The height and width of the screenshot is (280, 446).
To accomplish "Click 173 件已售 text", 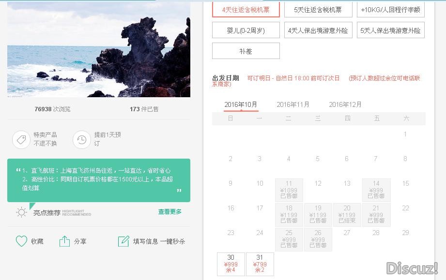I will click(144, 109).
